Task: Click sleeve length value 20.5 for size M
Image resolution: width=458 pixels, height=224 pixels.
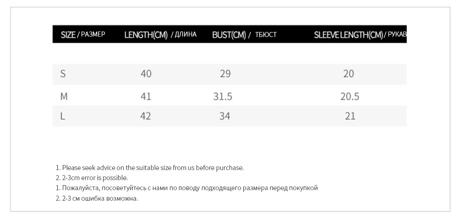Action: pyautogui.click(x=349, y=96)
